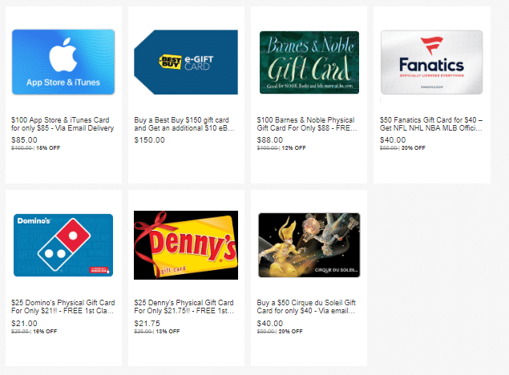
Task: Select the $21.75 Denny's price
Action: [x=147, y=324]
